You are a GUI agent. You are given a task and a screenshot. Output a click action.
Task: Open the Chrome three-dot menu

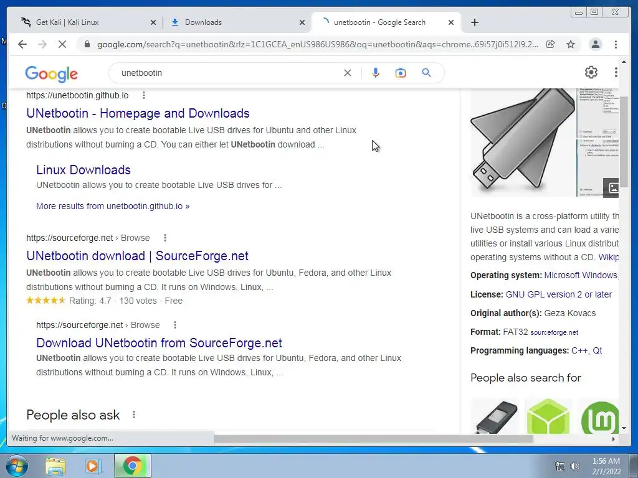point(616,44)
